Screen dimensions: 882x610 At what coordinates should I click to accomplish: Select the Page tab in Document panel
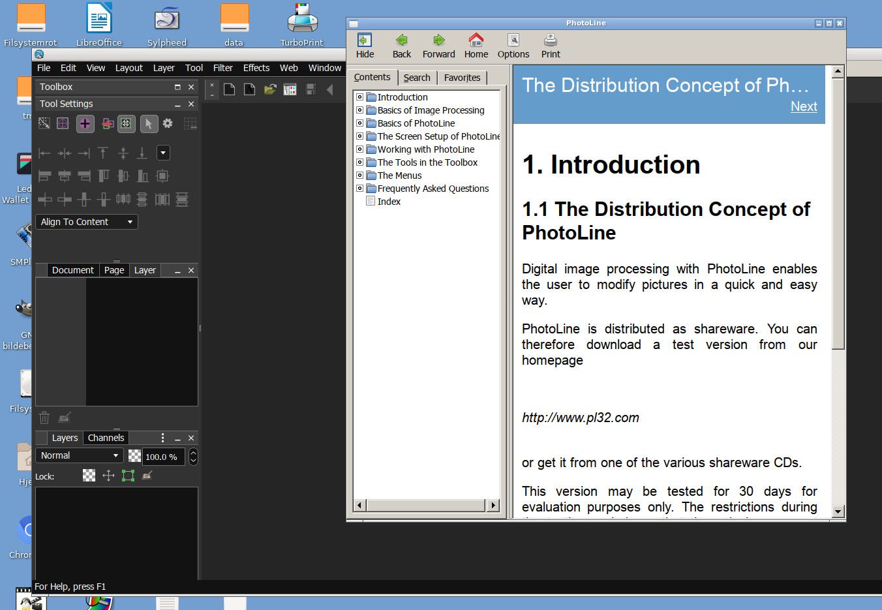pos(114,270)
